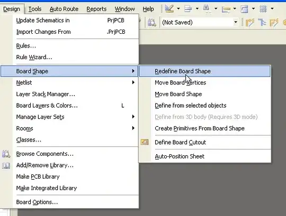Click the Browse Components menu icon

[6, 154]
